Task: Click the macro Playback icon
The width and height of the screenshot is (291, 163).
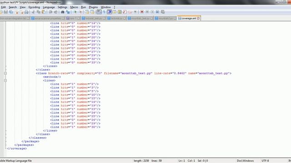Action: 152,12
